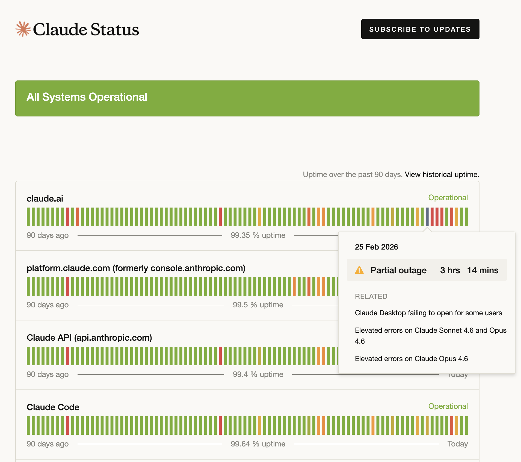521x462 pixels.
Task: Click the All Systems Operational banner
Action: 247,98
